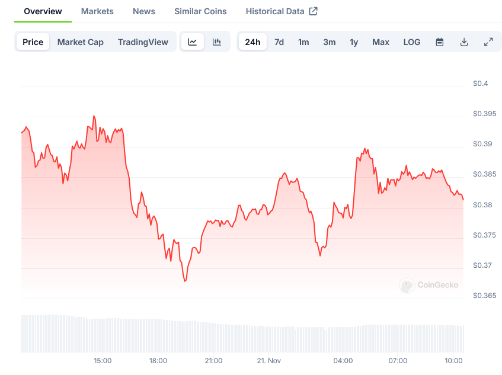The height and width of the screenshot is (375, 502).
Task: Select the 7d time range
Action: [279, 42]
